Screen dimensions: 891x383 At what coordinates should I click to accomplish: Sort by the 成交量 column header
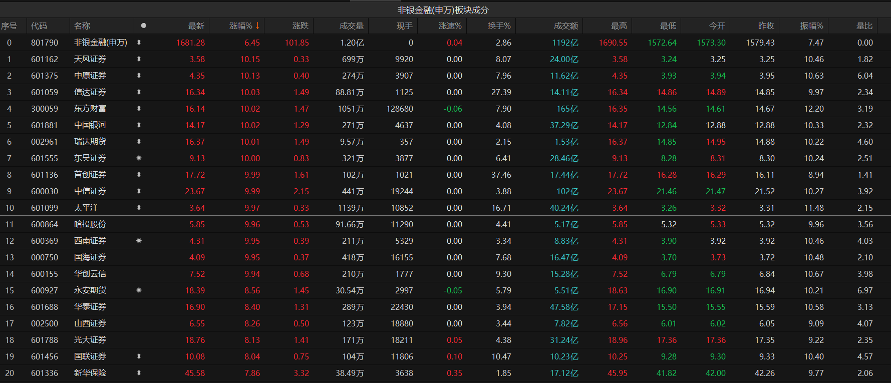click(x=352, y=26)
